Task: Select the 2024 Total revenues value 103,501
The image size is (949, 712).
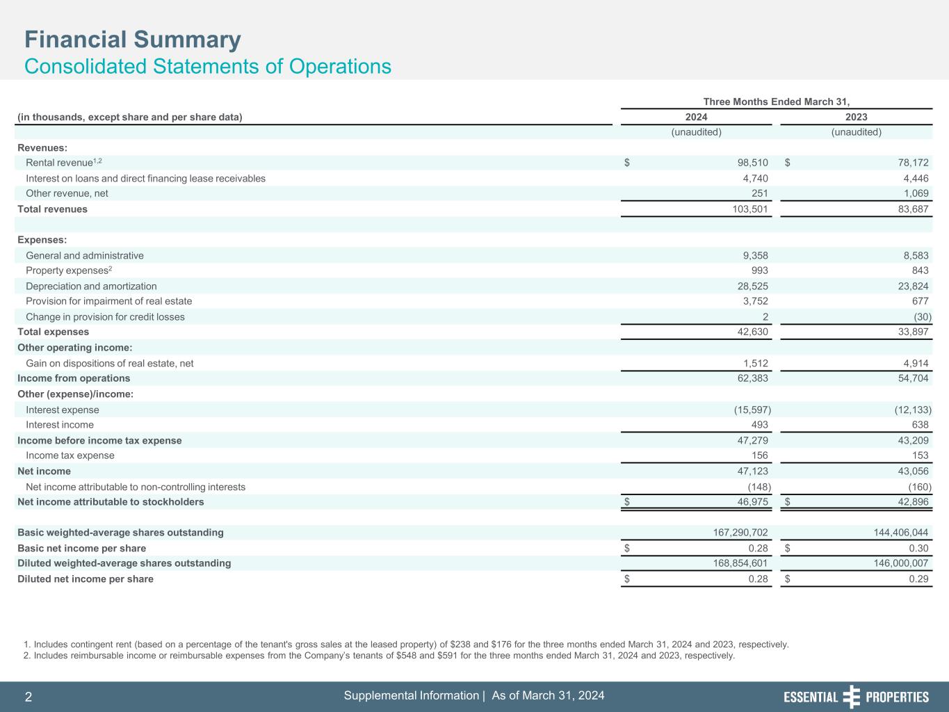Action: [749, 209]
